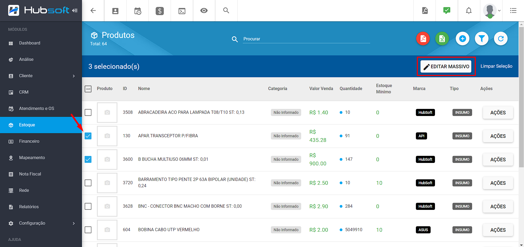Check the BARRAMENTO TIPO PENTE row checkbox
Image resolution: width=524 pixels, height=247 pixels.
(88, 183)
